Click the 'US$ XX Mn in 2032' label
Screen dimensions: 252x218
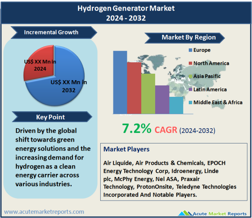[69, 86]
